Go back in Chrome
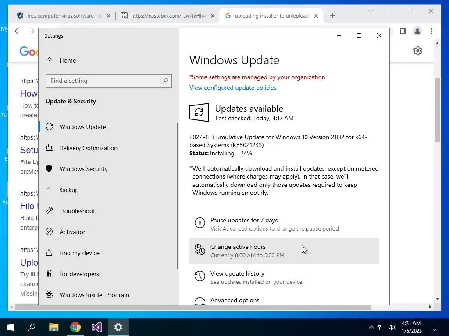449x336 pixels. (x=18, y=31)
